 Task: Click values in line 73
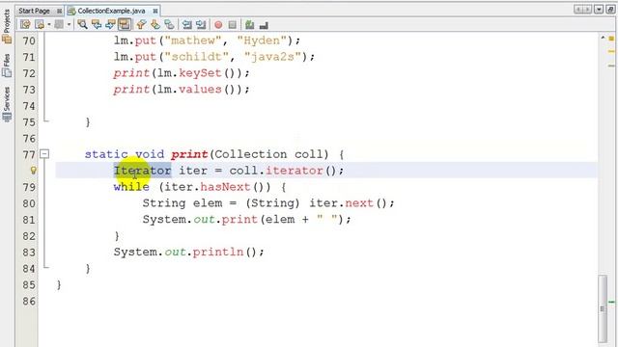(200, 90)
